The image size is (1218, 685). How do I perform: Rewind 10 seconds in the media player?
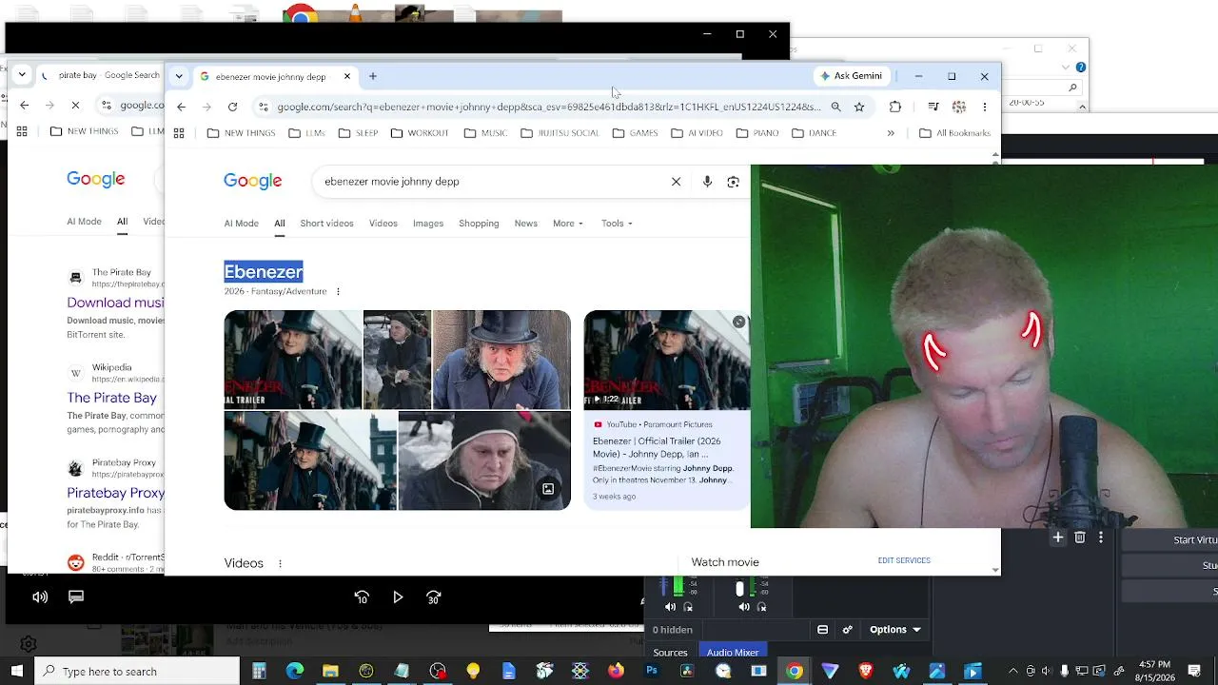(362, 597)
